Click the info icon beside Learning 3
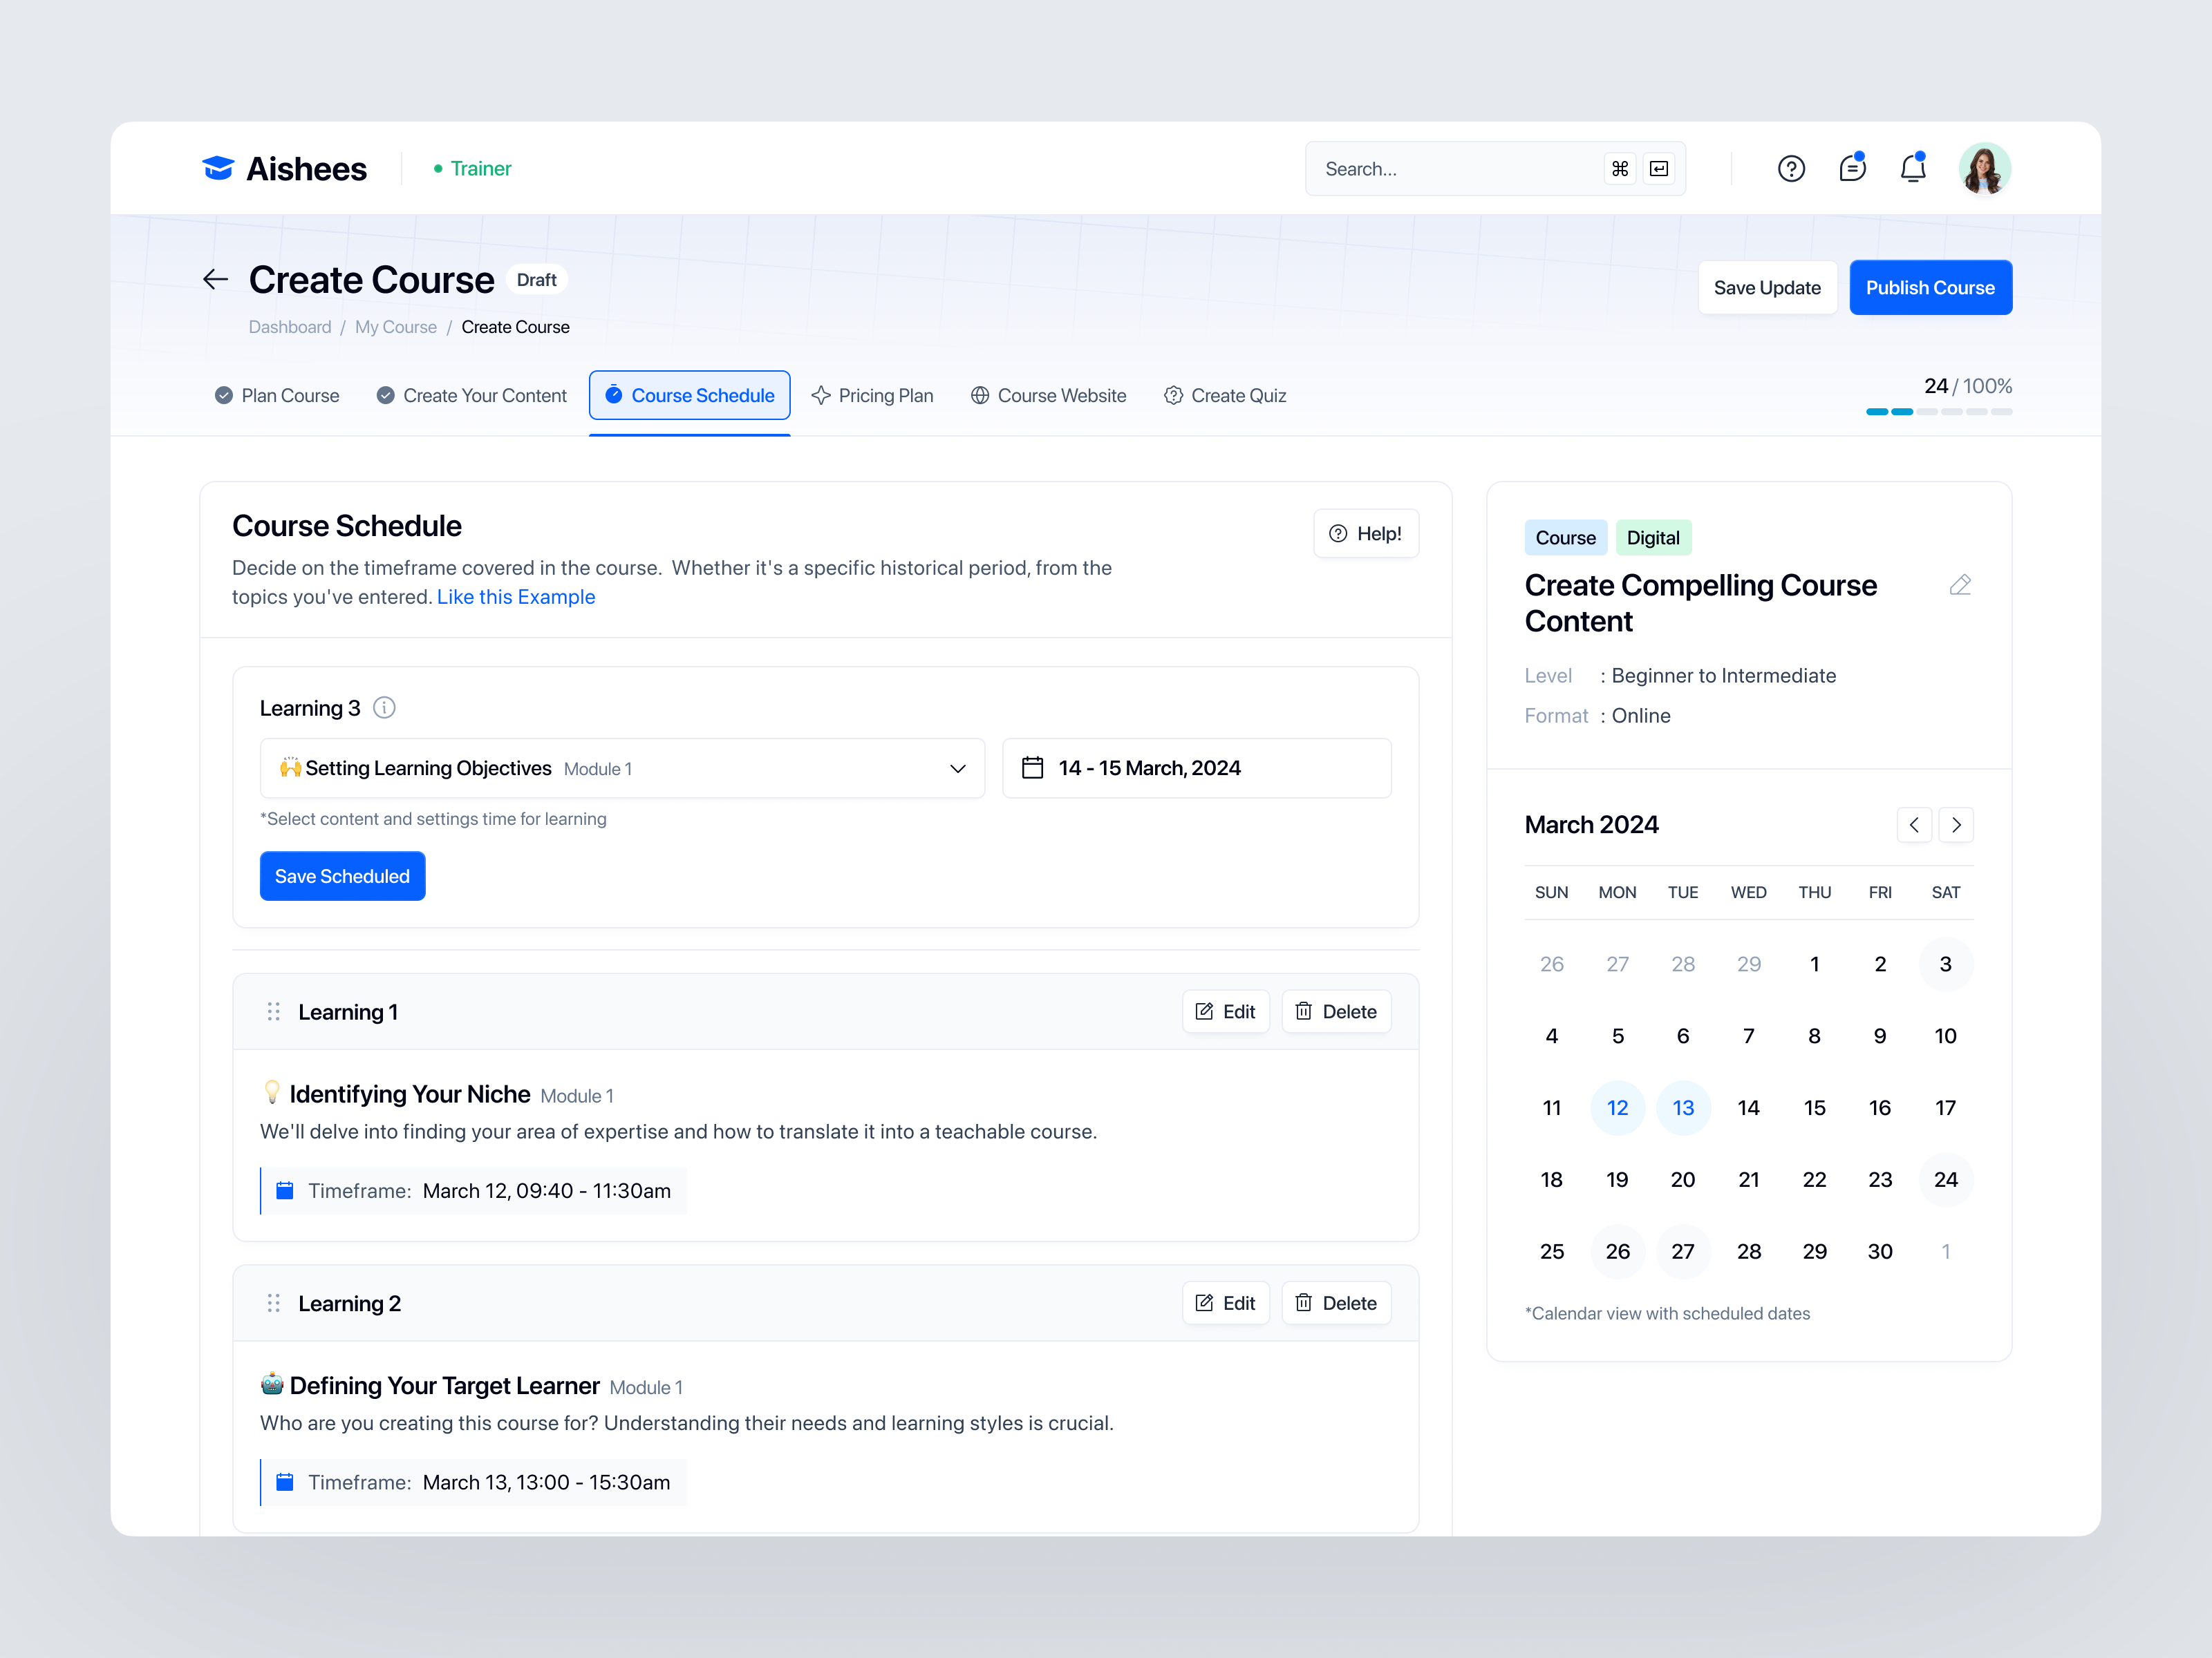Screen dimensions: 2212x1658 click(385, 707)
